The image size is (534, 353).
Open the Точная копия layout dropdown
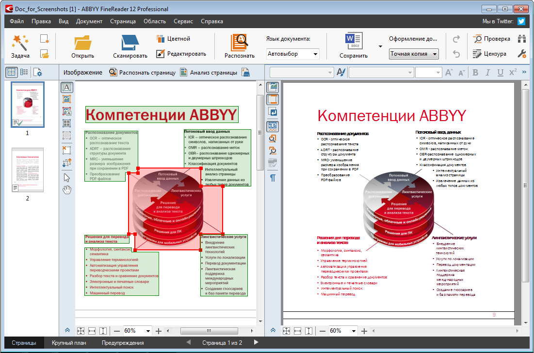(x=414, y=54)
